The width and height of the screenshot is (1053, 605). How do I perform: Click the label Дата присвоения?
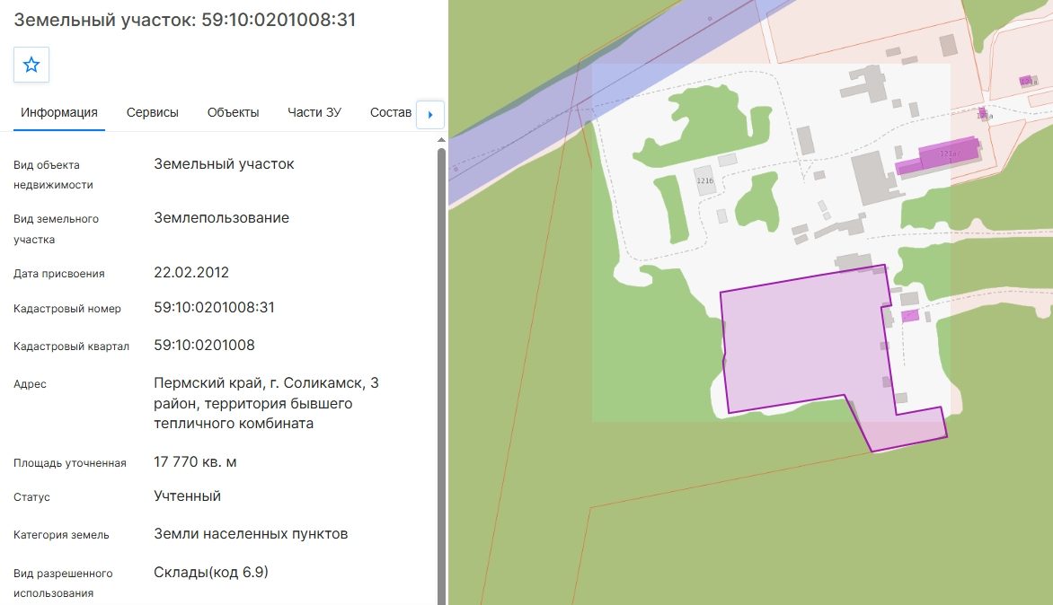pyautogui.click(x=59, y=274)
